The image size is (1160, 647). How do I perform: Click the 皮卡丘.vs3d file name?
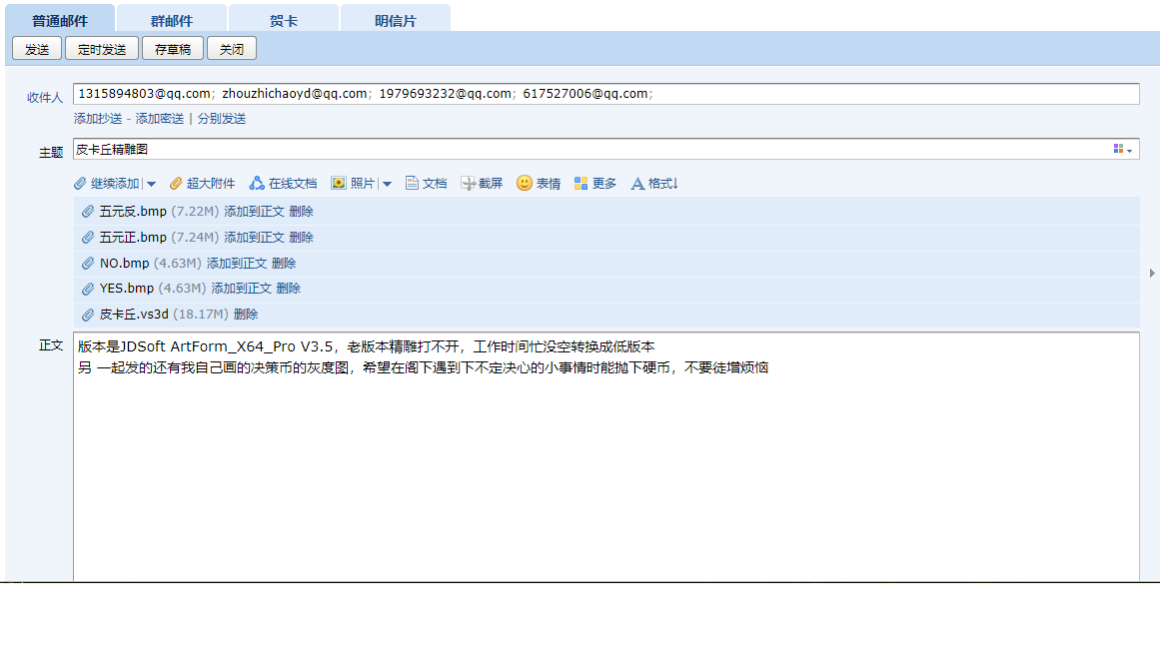134,315
